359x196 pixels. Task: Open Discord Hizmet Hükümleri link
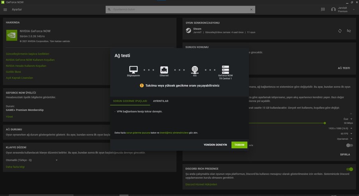(x=201, y=184)
